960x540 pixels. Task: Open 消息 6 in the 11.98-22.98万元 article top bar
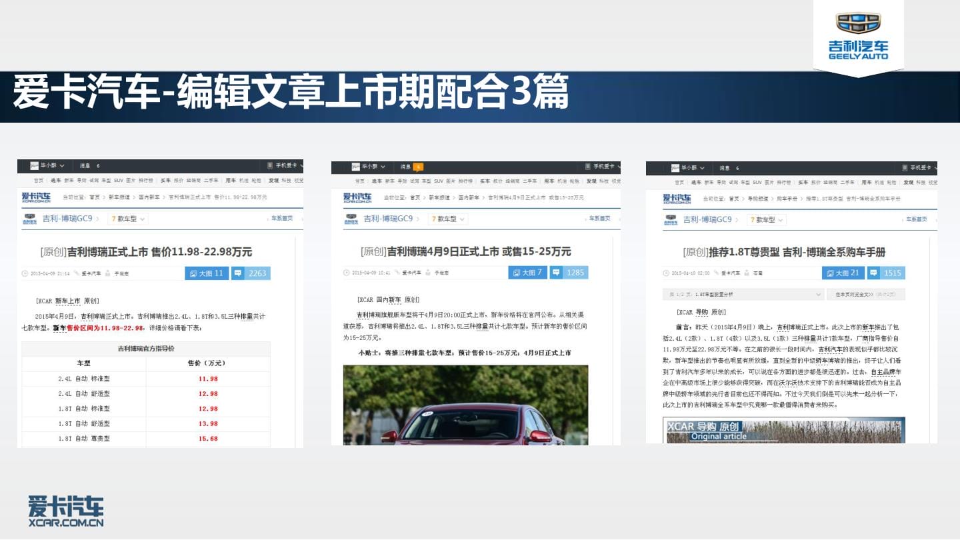[89, 165]
